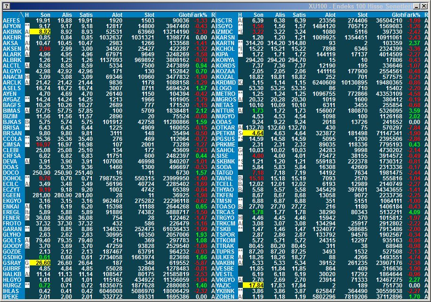
Task: Select the AEFES stock symbol
Action: tap(12, 21)
